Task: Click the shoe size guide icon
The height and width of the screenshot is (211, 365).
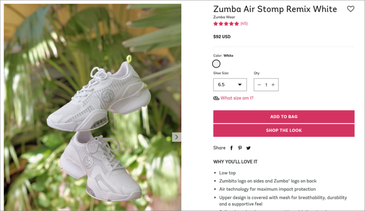Action: click(216, 98)
